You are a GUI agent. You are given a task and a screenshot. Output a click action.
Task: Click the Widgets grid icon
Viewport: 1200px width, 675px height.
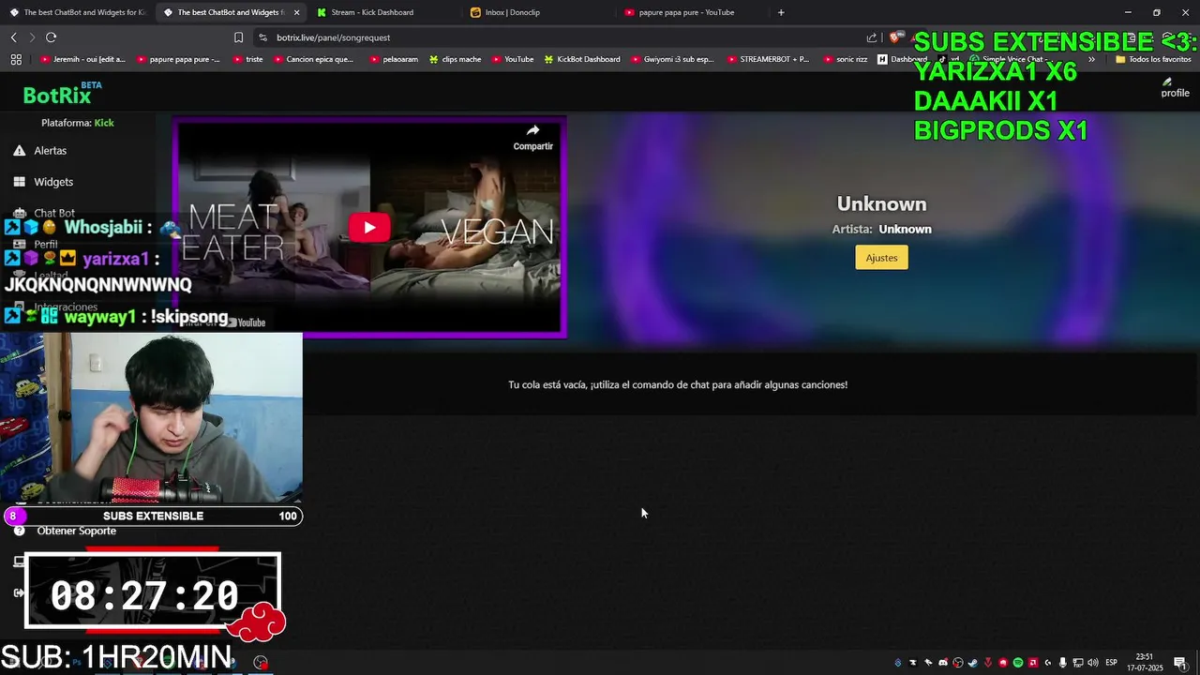coord(19,182)
